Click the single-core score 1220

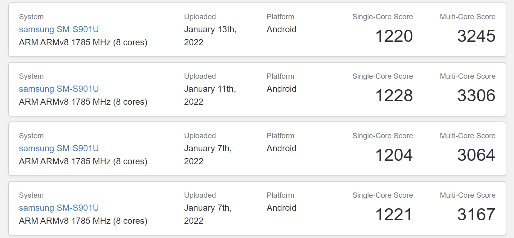point(394,36)
